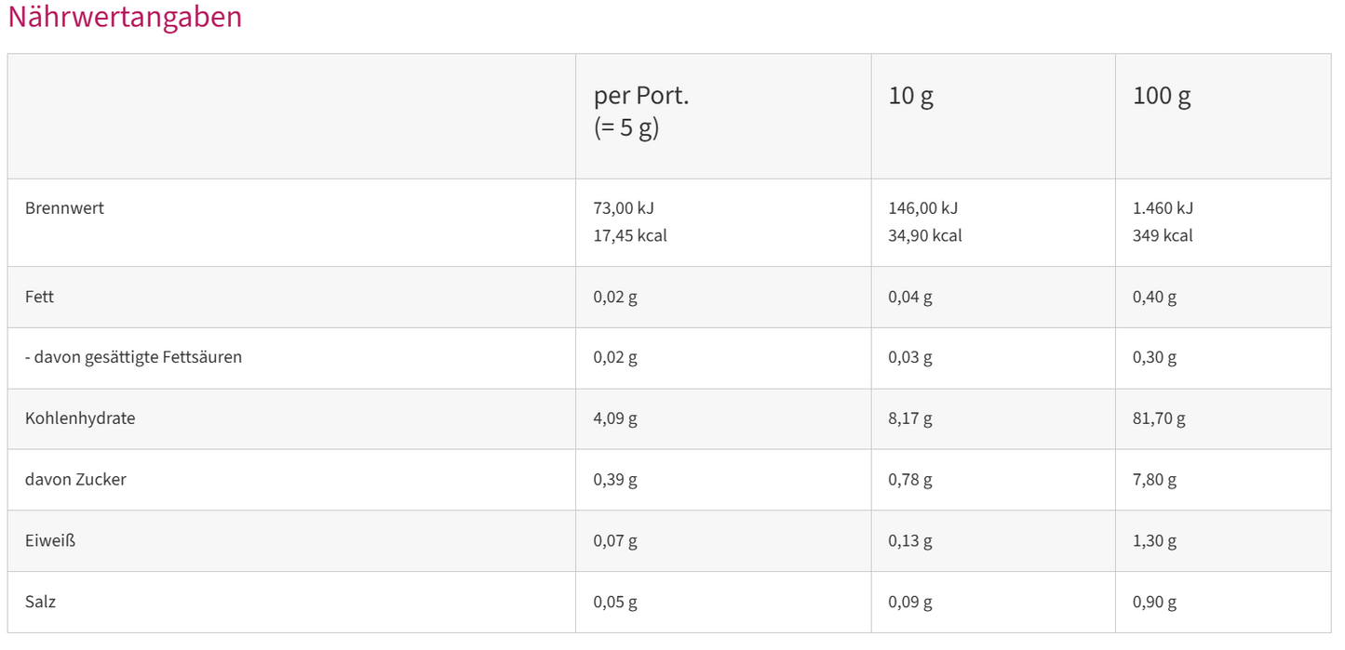1345x650 pixels.
Task: Click the 73,00 kJ value
Action: tap(624, 208)
